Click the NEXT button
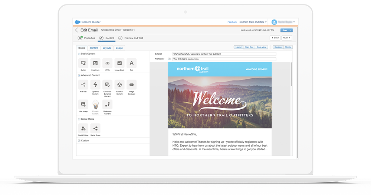371x195 pixels. coord(286,38)
